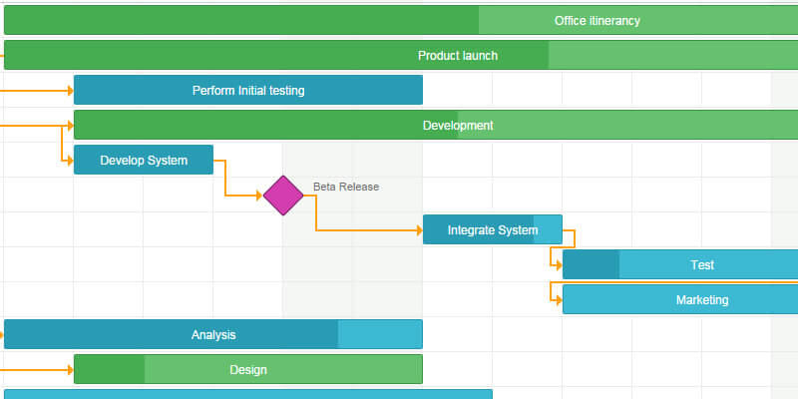The image size is (798, 399).
Task: Click the dark completed portion of Design bar
Action: (x=110, y=370)
